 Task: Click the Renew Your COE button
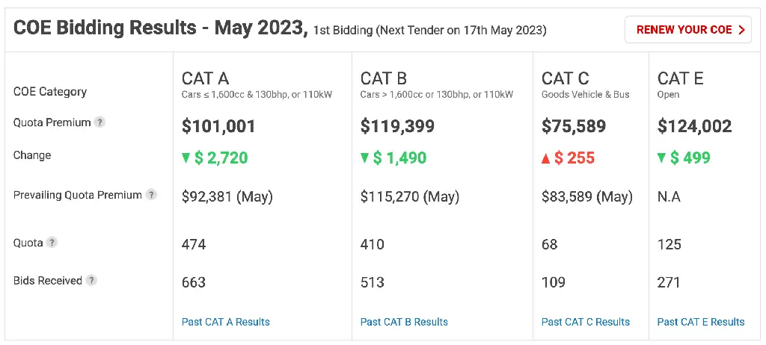click(x=688, y=30)
